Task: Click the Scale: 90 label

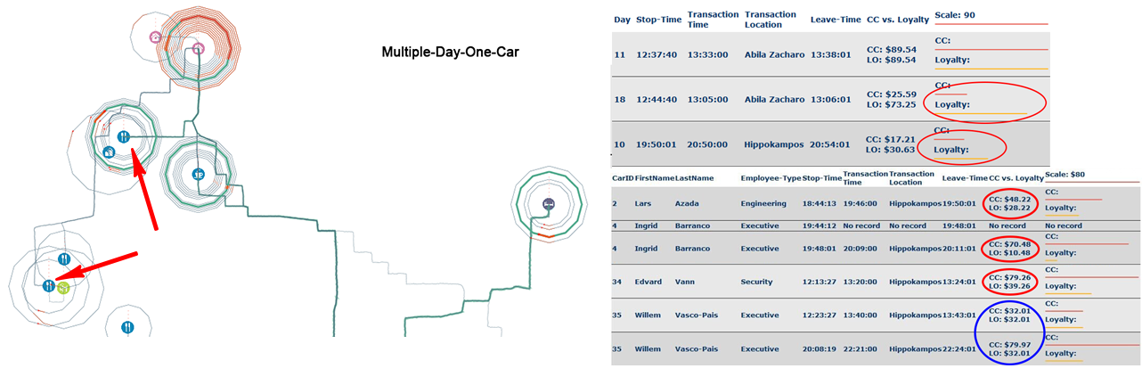Action: pyautogui.click(x=955, y=18)
